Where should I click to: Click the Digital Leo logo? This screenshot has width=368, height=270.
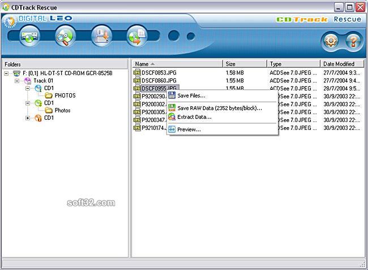[x=37, y=20]
